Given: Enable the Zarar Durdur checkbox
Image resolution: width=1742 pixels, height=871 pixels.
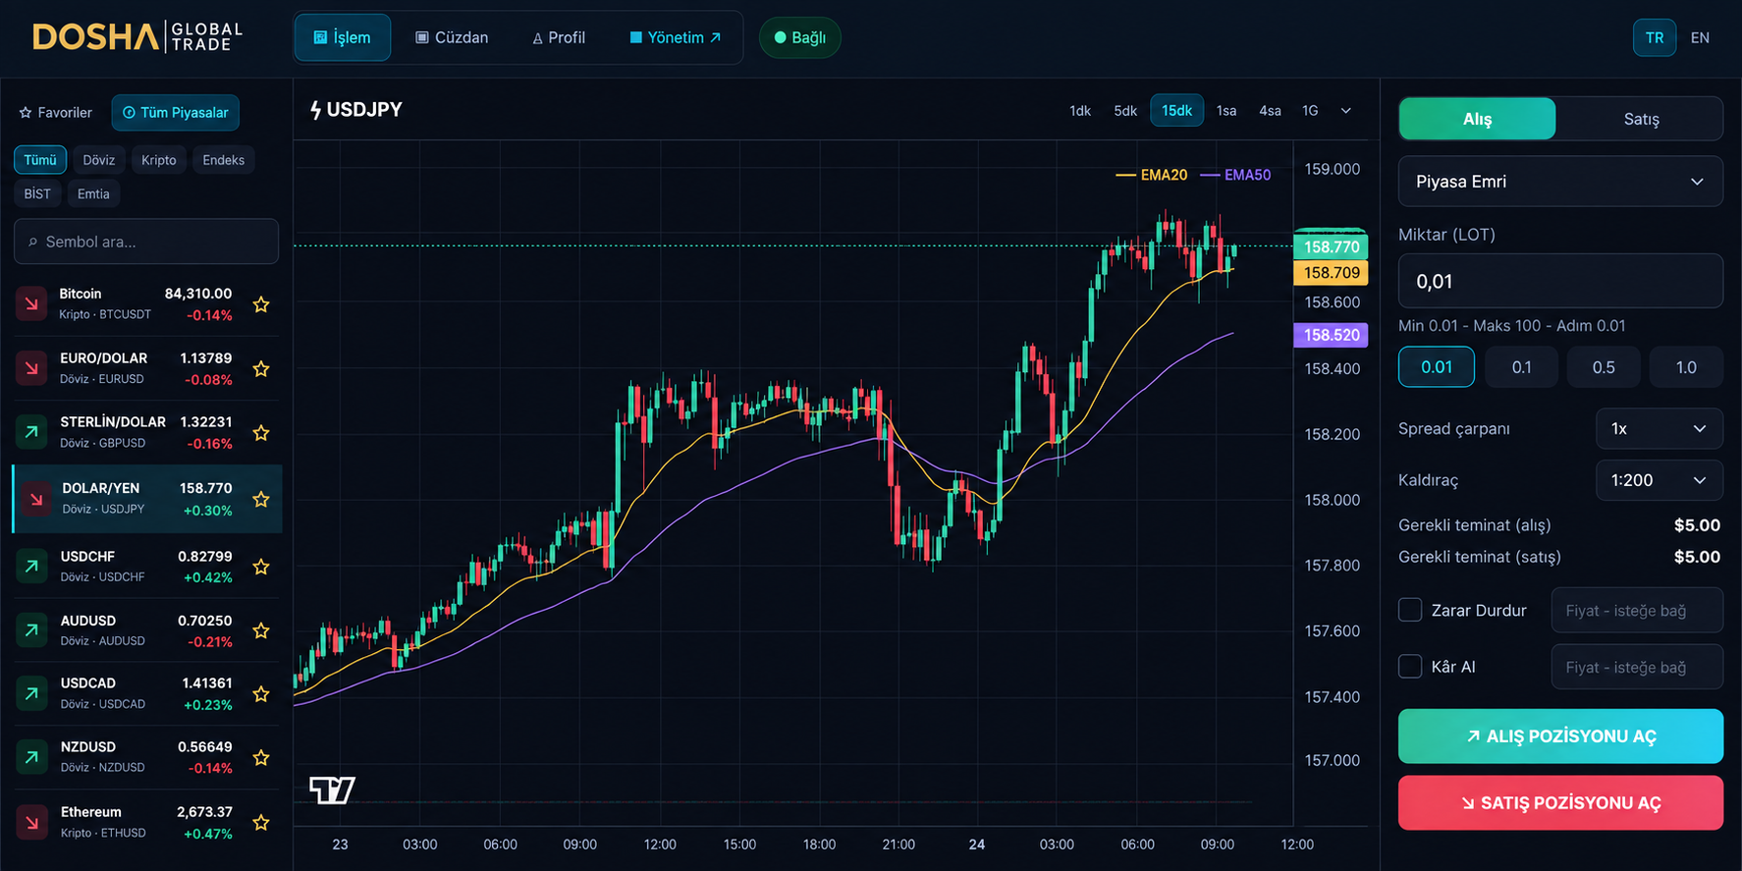Looking at the screenshot, I should tap(1410, 610).
